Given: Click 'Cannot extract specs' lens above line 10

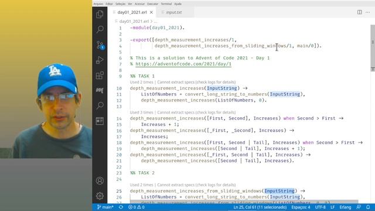Looking at the screenshot, I should click(x=196, y=82).
